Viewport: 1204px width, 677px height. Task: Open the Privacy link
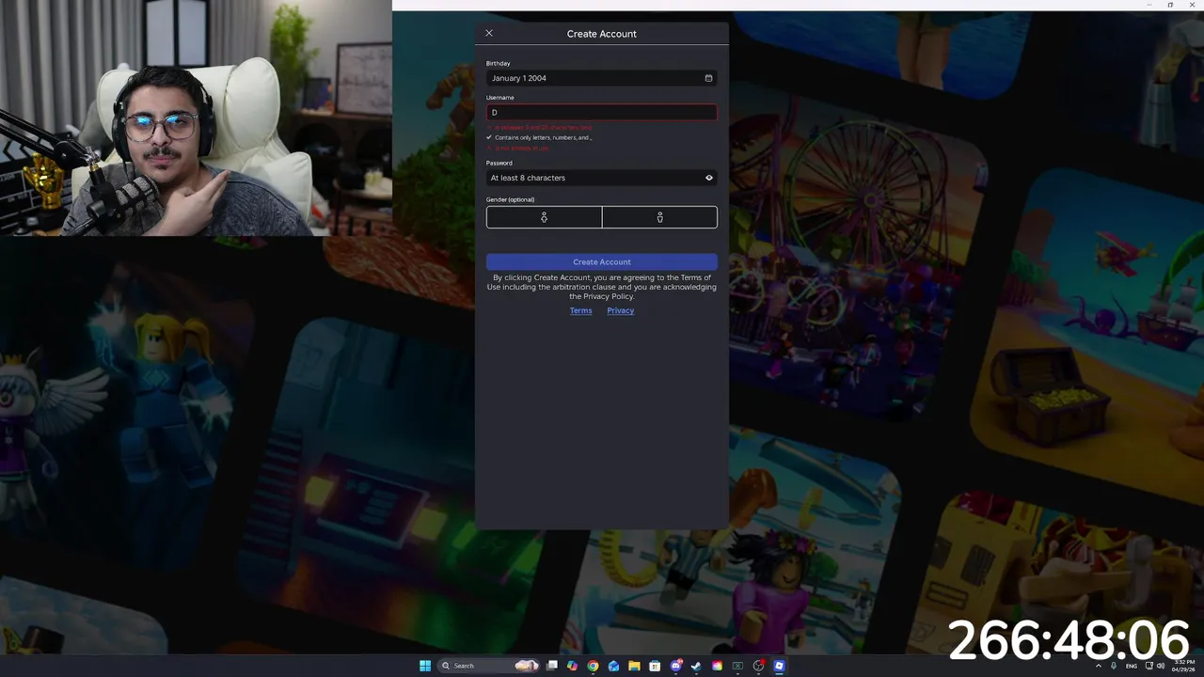click(621, 310)
